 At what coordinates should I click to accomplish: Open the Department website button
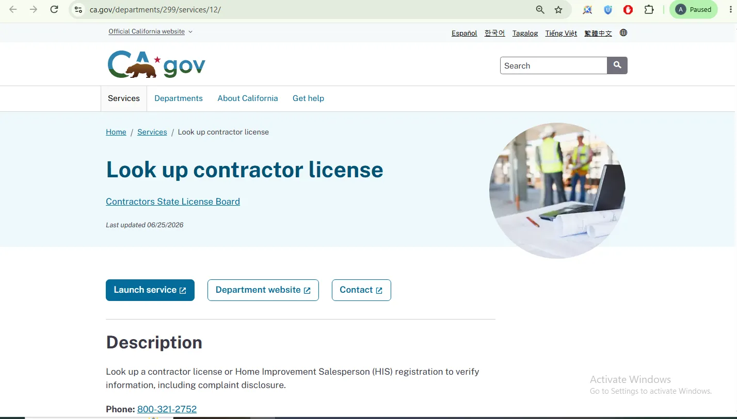[x=263, y=290]
